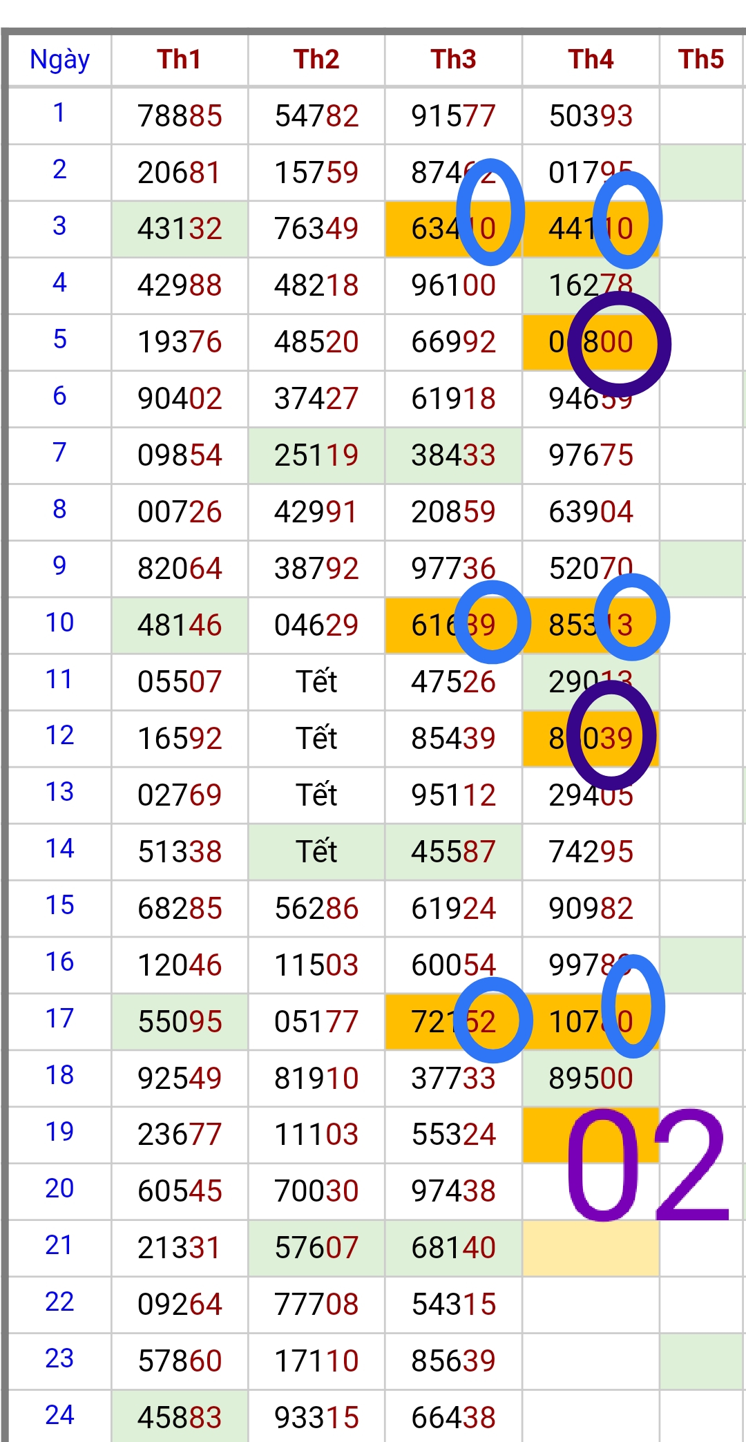Viewport: 746px width, 1442px height.
Task: Click the dark purple circle around 800
Action: [619, 343]
